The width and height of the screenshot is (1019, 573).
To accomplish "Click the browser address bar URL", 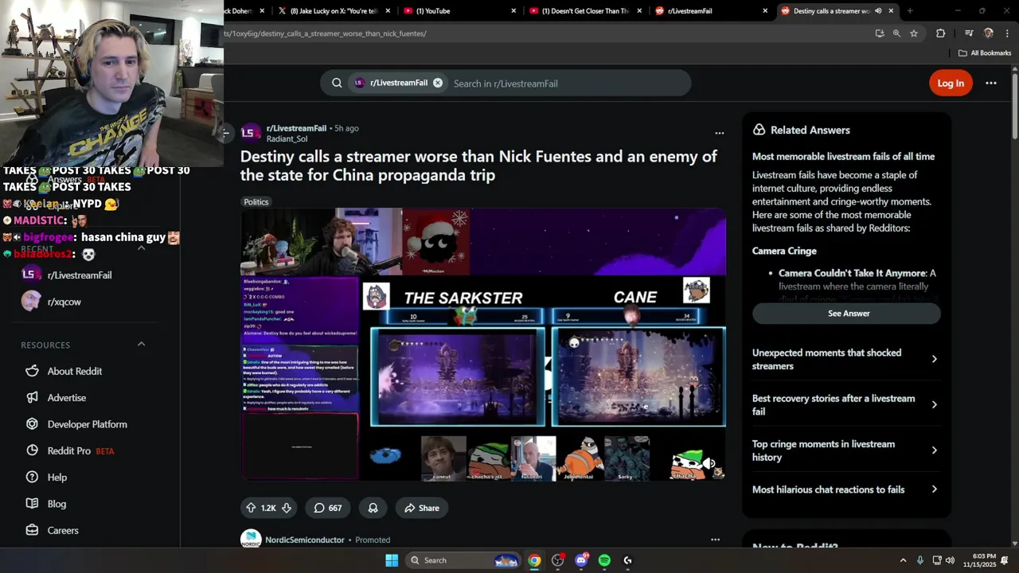I will pyautogui.click(x=325, y=33).
